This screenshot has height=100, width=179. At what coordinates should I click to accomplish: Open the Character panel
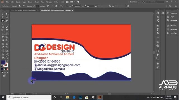tap(172, 26)
